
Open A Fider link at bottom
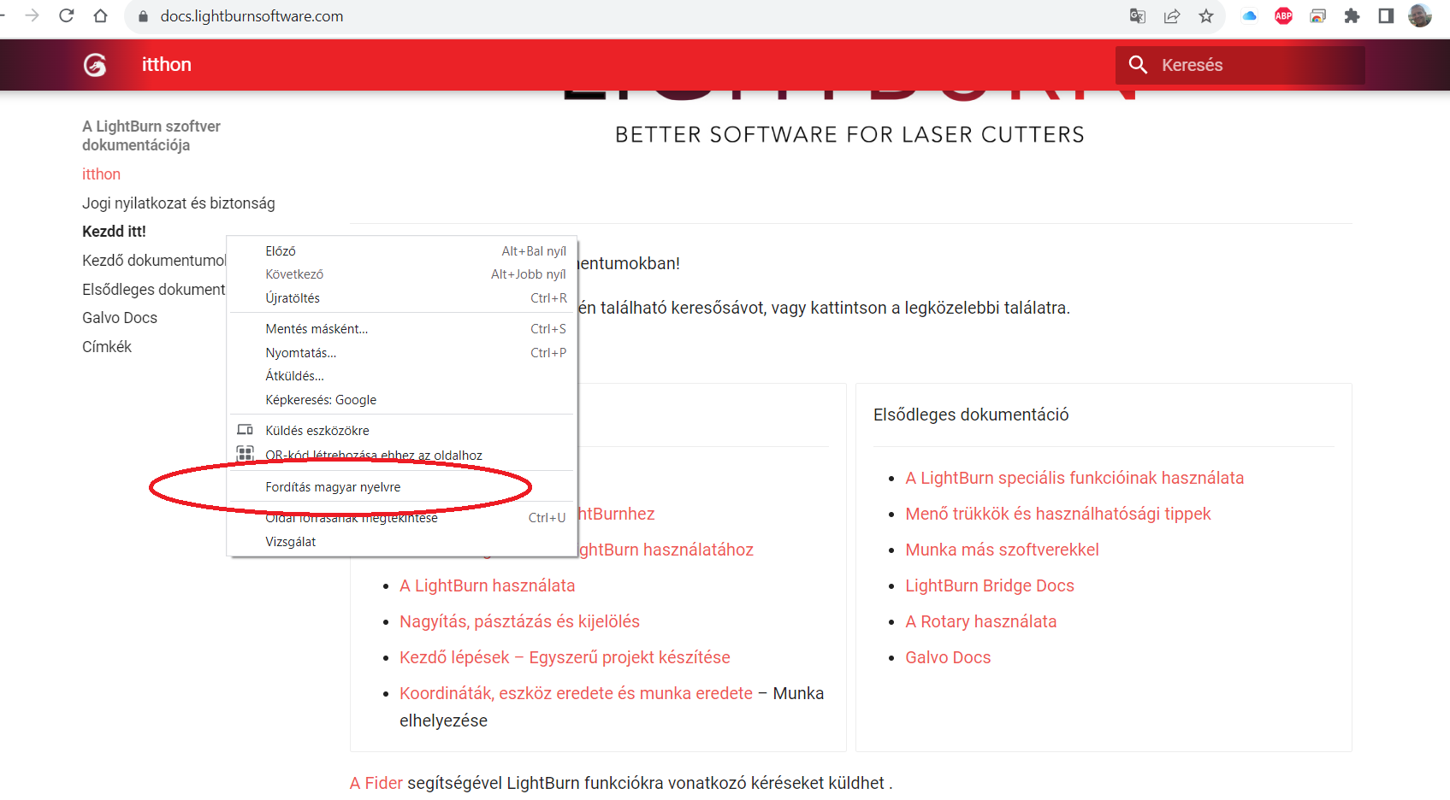point(376,783)
